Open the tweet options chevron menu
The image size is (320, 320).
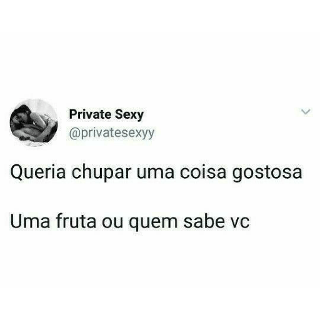pos(306,112)
